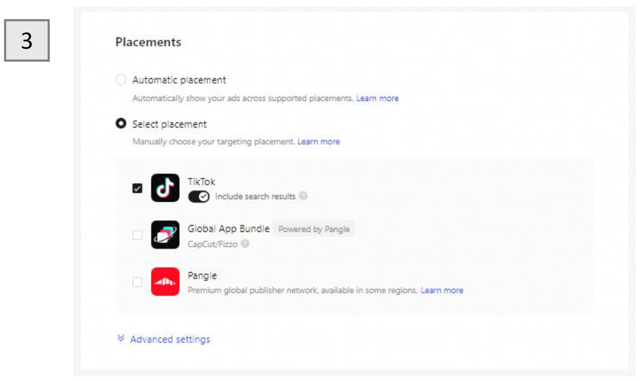Check the Pangle placement checkbox

(x=137, y=282)
